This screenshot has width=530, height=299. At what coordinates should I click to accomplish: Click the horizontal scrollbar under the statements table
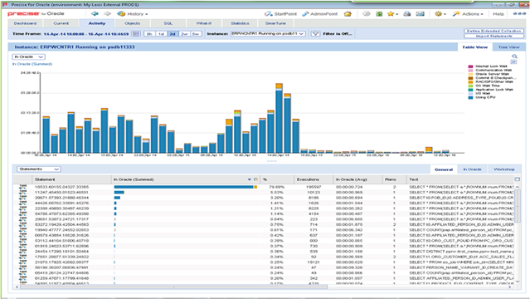pos(173,287)
